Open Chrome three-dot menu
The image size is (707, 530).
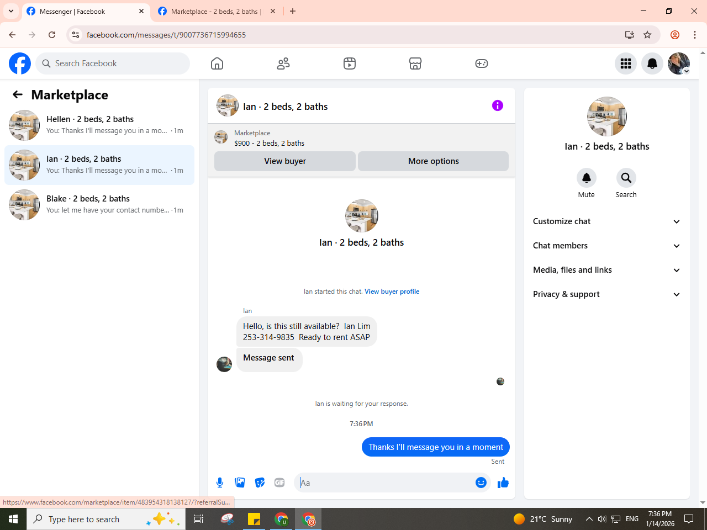(695, 35)
